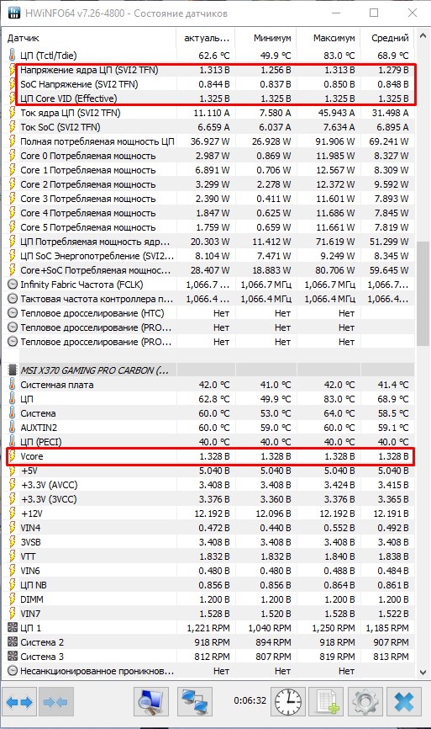The height and width of the screenshot is (729, 431).
Task: Click the scrollbar down arrow
Action: point(423,672)
